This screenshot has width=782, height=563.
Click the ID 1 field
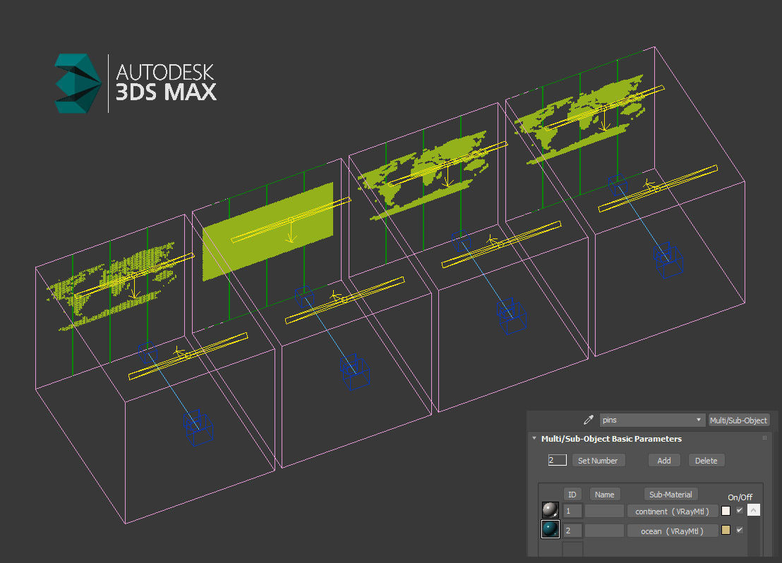(572, 511)
